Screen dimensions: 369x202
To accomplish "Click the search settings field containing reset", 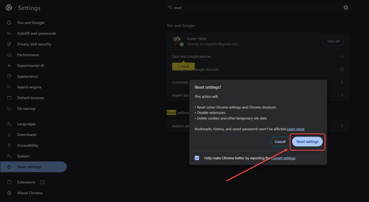I will click(258, 8).
